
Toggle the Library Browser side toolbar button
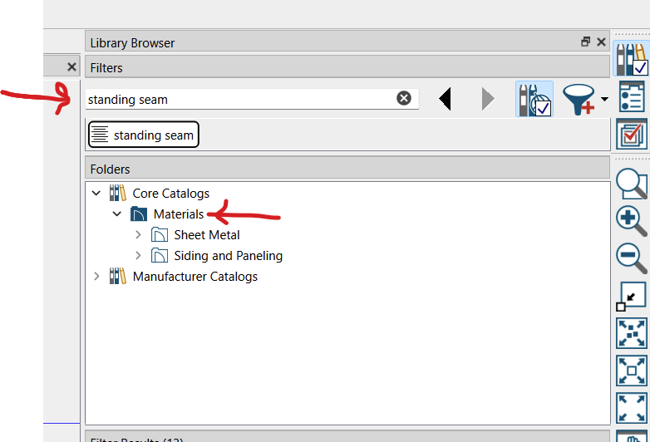[x=631, y=58]
